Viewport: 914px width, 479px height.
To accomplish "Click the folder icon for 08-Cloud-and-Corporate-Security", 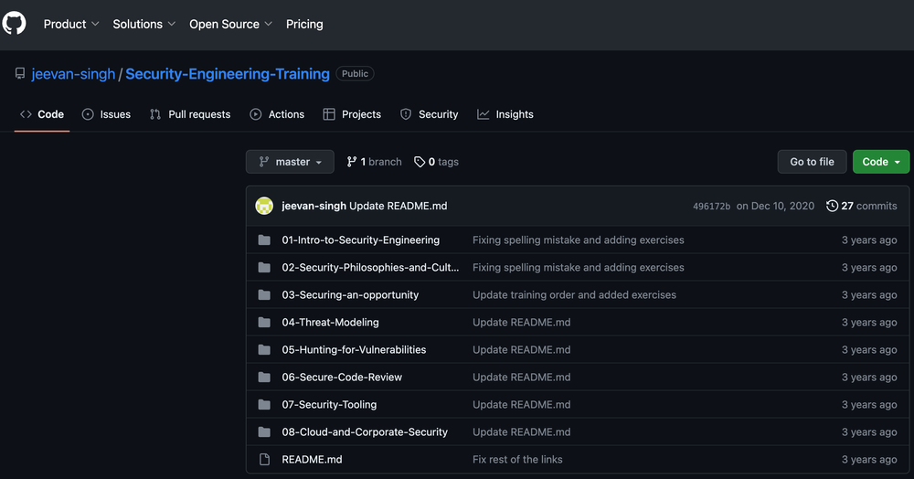I will (x=264, y=431).
